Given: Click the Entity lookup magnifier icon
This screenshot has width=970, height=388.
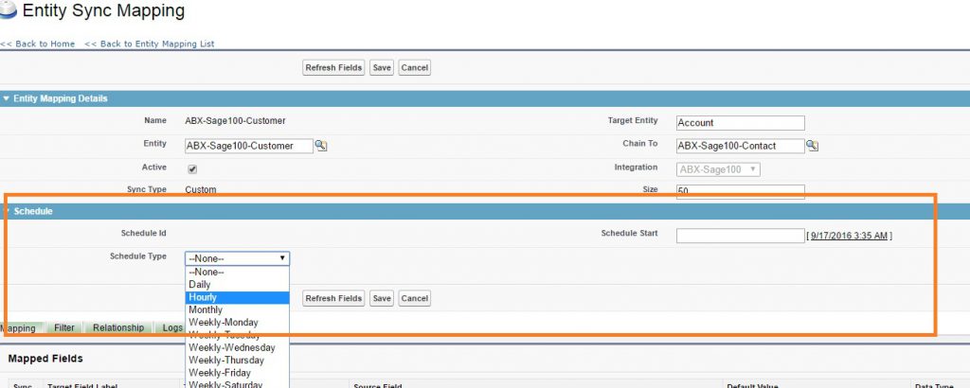Looking at the screenshot, I should tap(321, 146).
